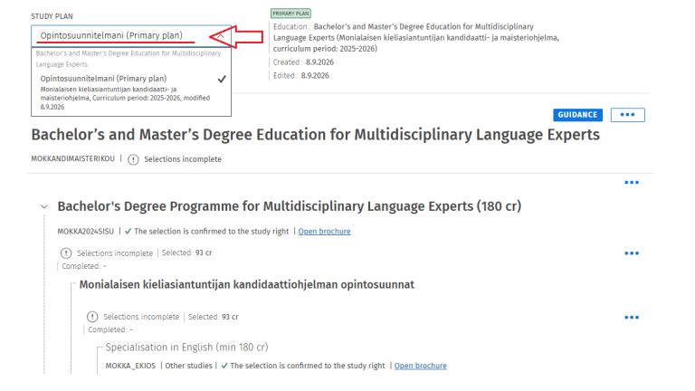Click the Primary Plan green badge
Image resolution: width=695 pixels, height=391 pixels.
coord(290,14)
